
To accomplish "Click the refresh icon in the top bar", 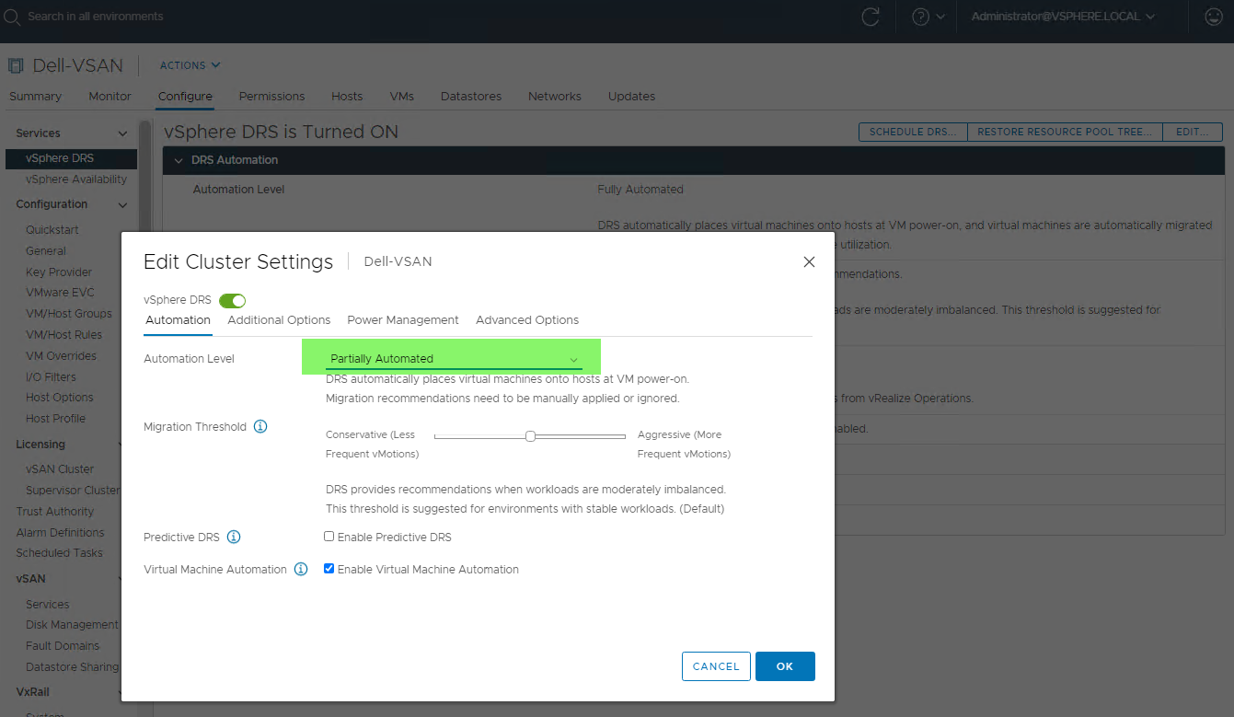I will coord(871,16).
